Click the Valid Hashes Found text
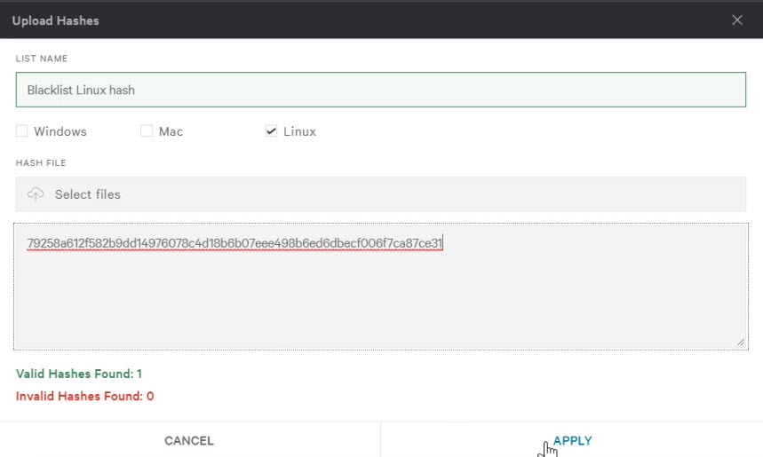 [79, 374]
